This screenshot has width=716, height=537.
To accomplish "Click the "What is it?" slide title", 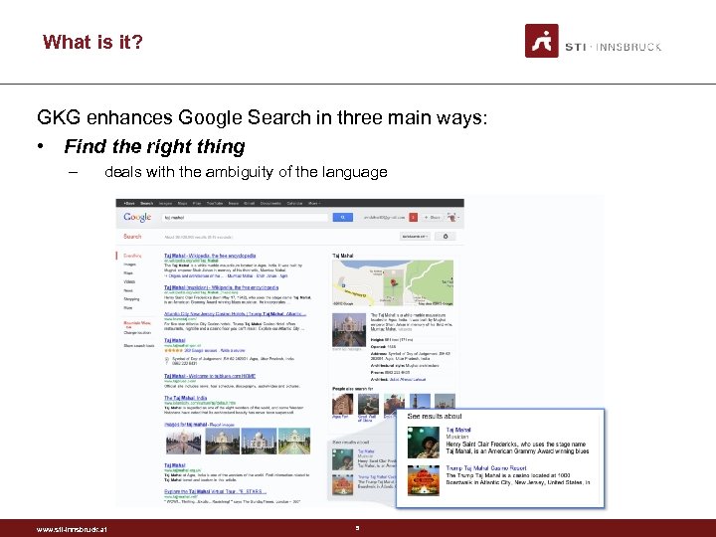I will (x=92, y=42).
